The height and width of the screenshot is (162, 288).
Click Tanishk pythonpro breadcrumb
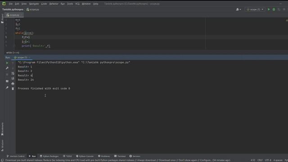point(13,9)
